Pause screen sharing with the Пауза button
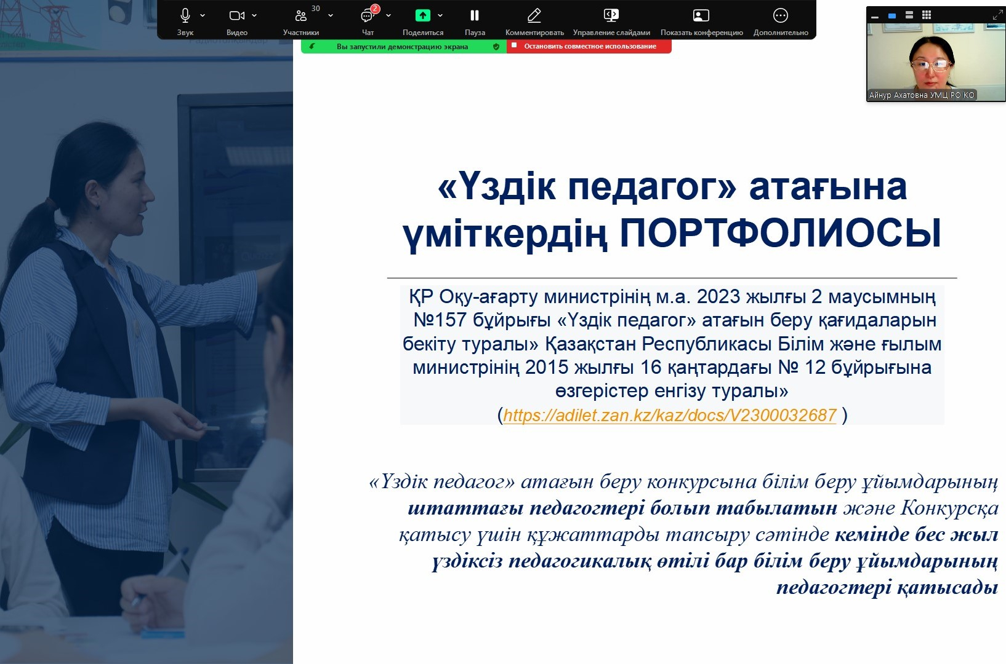Image resolution: width=1006 pixels, height=664 pixels. coord(474,16)
